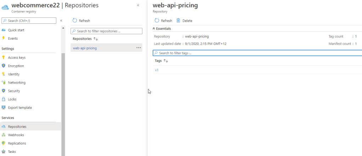The image size is (362, 156).
Task: Open the v1 tag link
Action: click(157, 70)
